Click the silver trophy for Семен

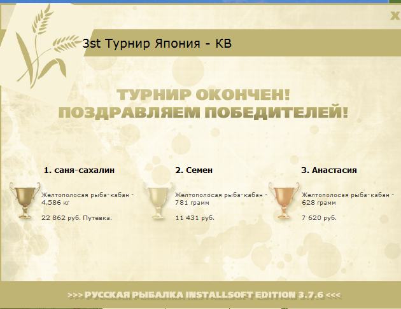pyautogui.click(x=158, y=200)
